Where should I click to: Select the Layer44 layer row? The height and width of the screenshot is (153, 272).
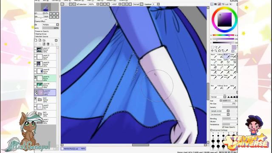click(x=45, y=85)
